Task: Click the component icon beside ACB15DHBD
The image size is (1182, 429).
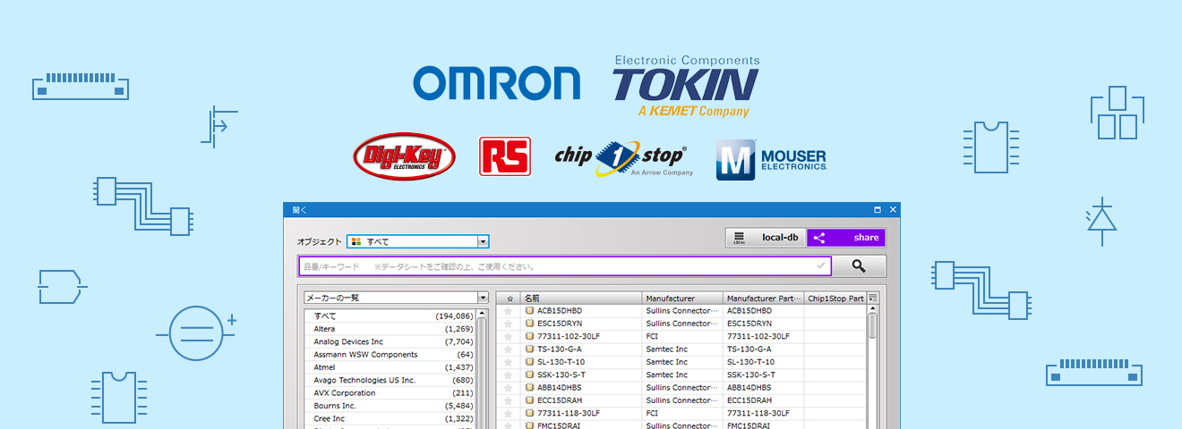Action: [x=530, y=311]
